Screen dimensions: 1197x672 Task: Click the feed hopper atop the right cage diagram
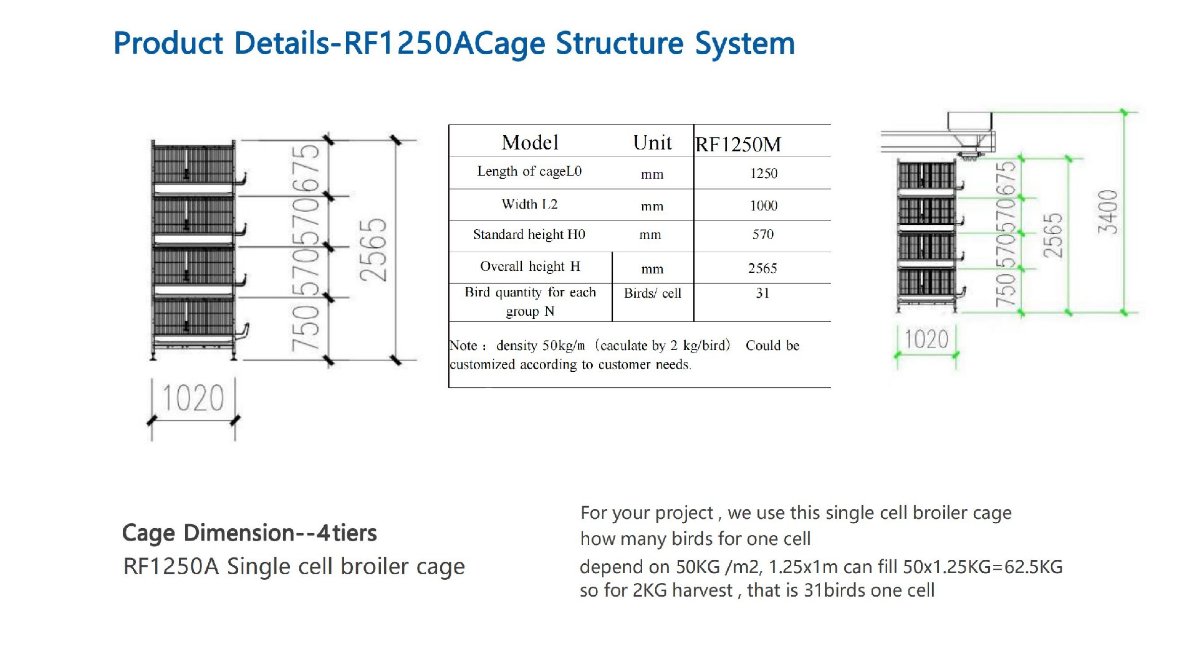969,132
